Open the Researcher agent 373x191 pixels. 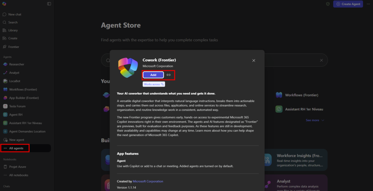tap(16, 64)
